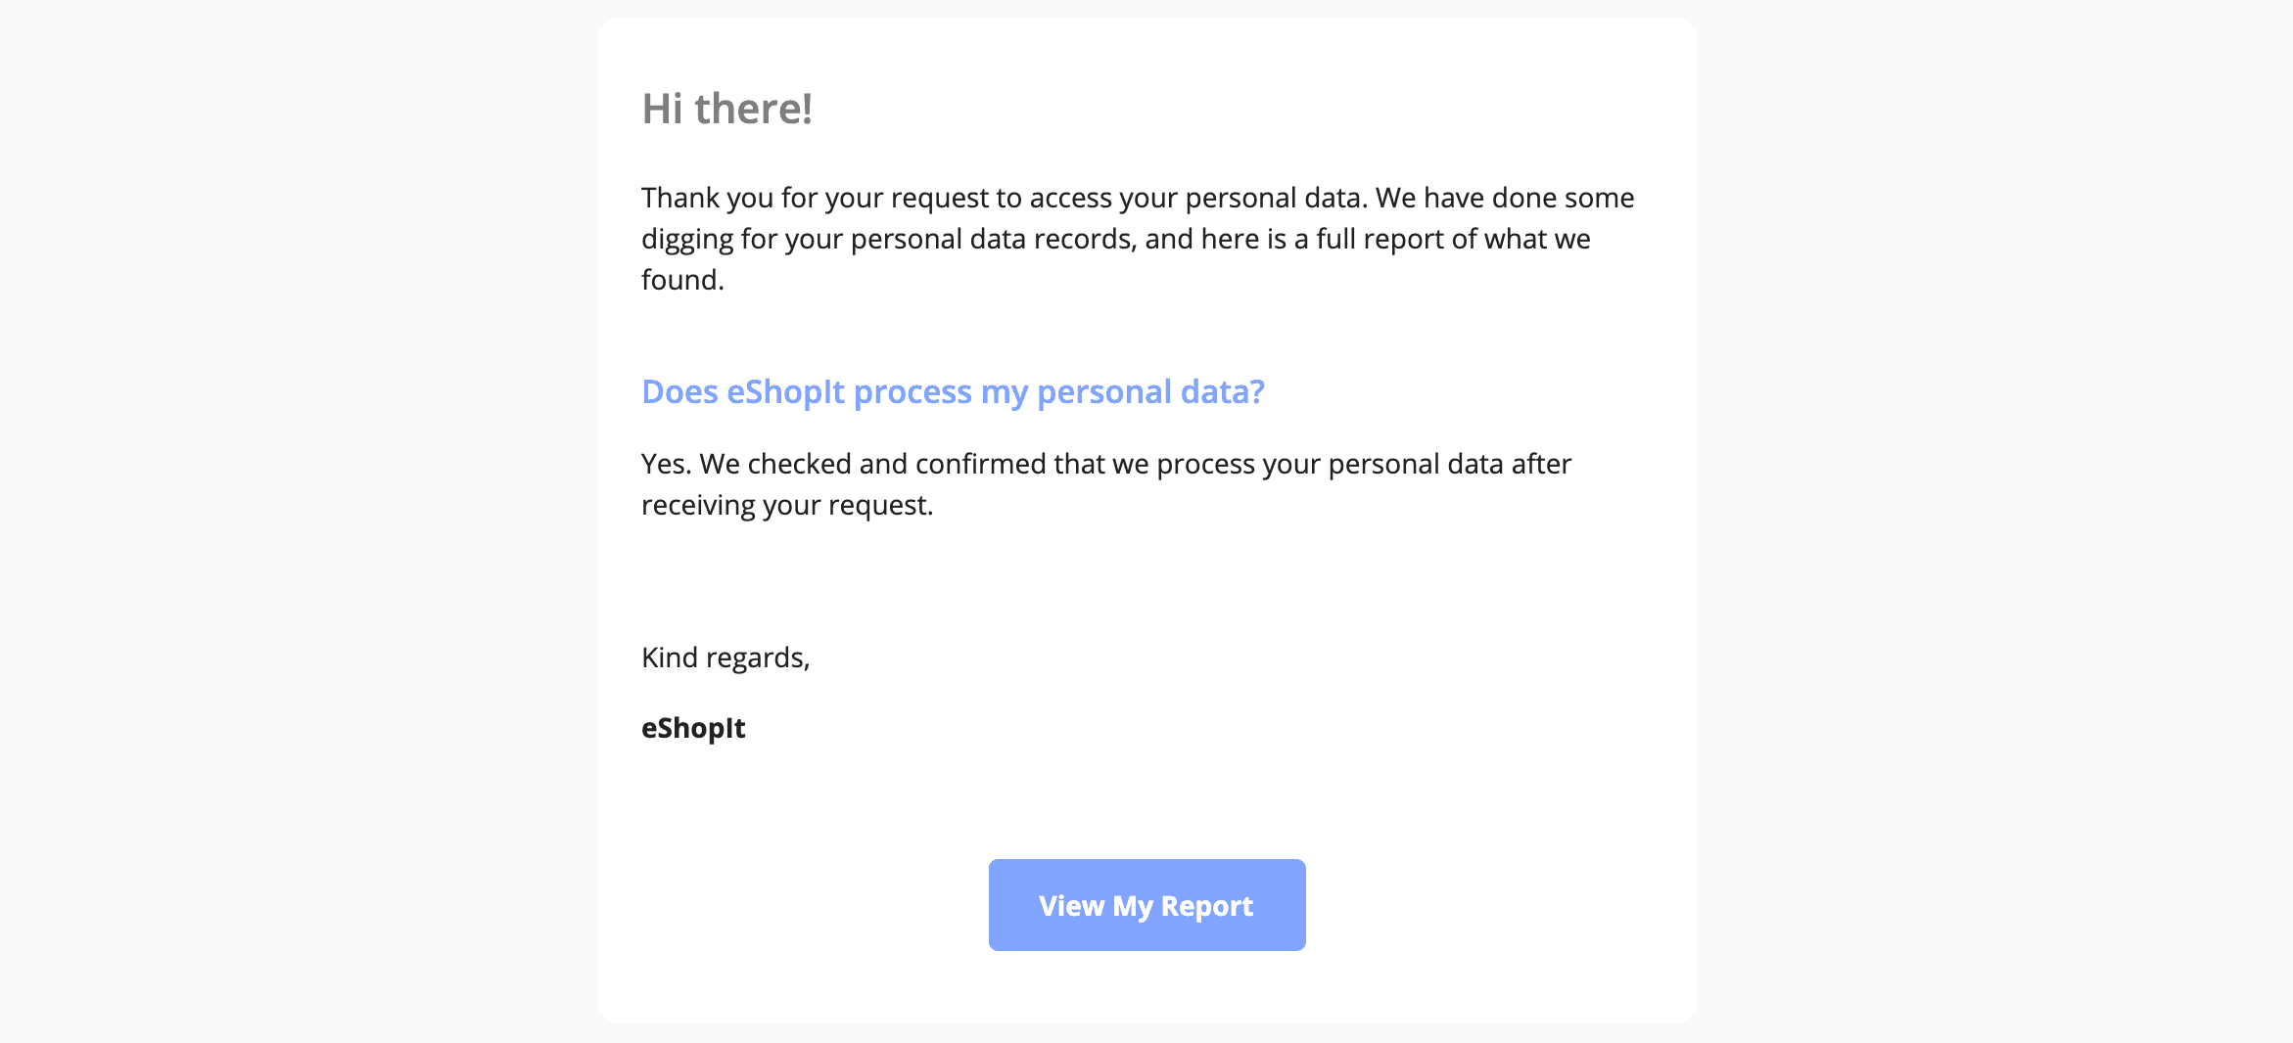
Task: Click the phrase 'receiving your request'
Action: 787,505
